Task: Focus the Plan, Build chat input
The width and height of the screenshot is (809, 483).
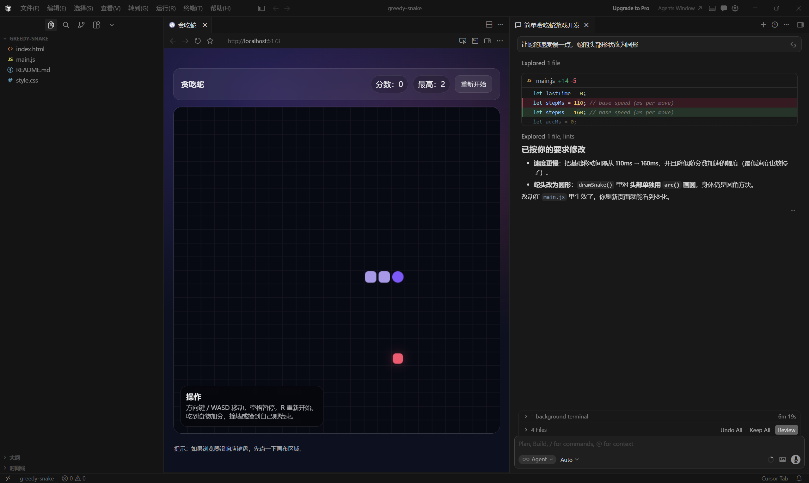Action: pyautogui.click(x=659, y=444)
